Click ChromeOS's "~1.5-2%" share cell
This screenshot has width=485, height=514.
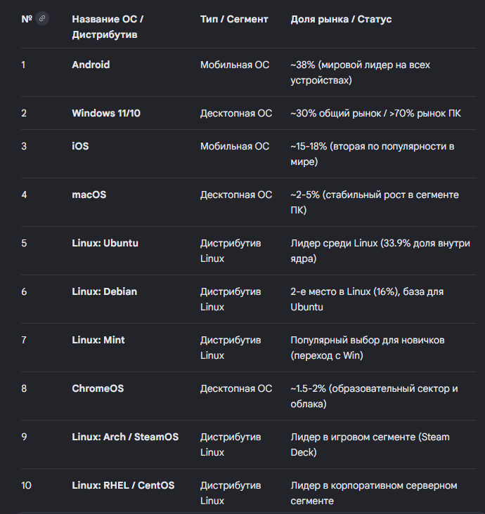(374, 396)
